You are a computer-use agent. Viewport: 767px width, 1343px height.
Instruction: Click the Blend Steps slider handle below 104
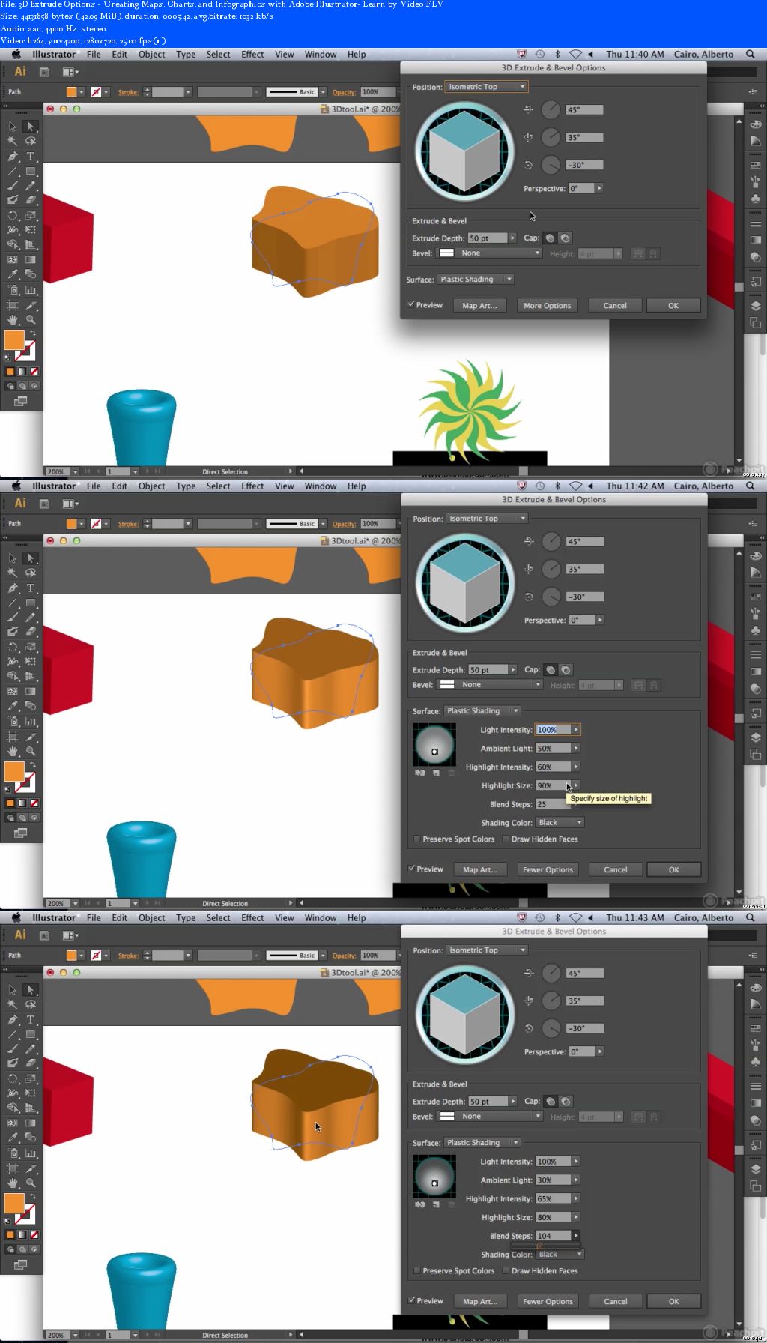(539, 1246)
